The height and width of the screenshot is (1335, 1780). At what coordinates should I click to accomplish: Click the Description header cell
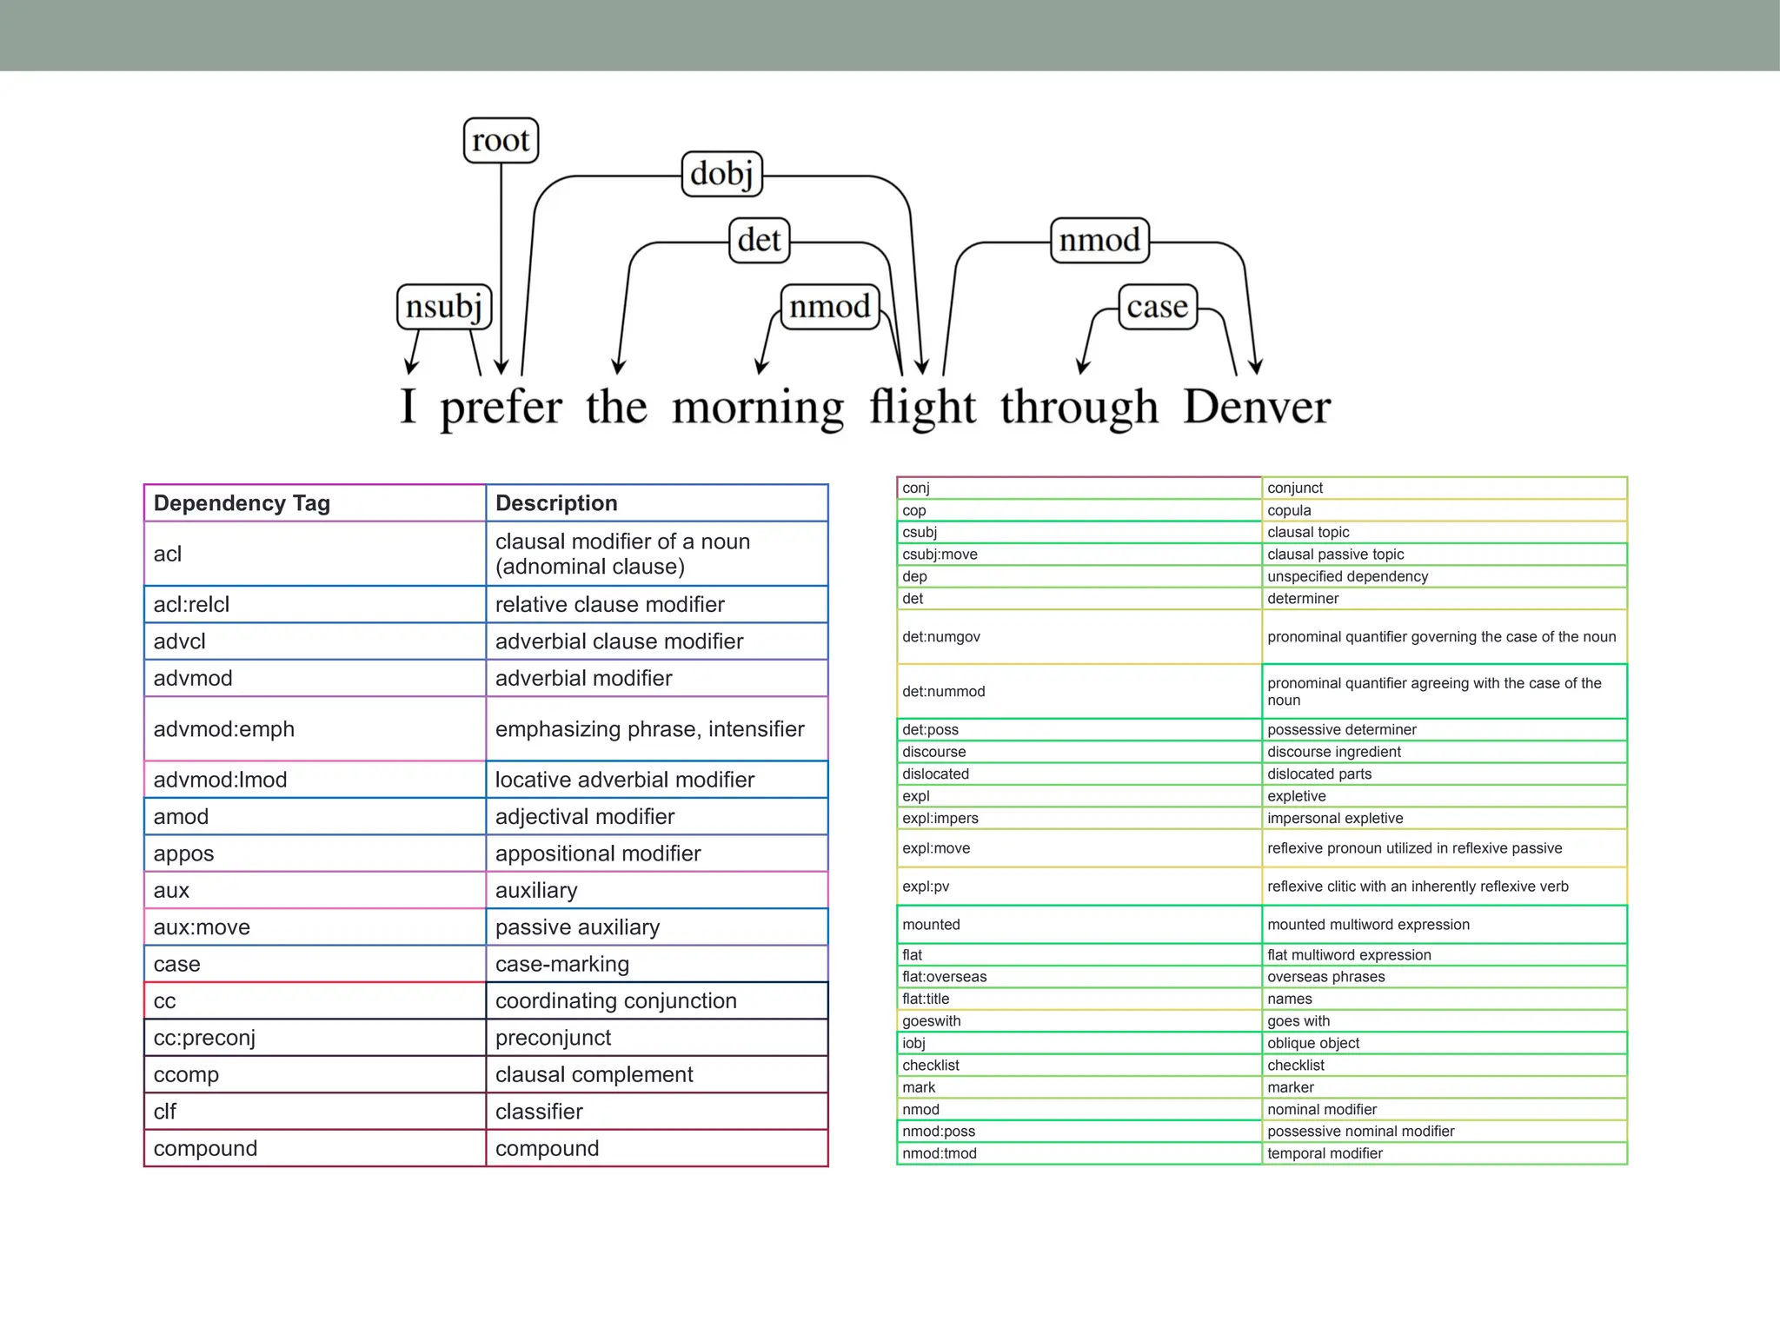pyautogui.click(x=656, y=503)
